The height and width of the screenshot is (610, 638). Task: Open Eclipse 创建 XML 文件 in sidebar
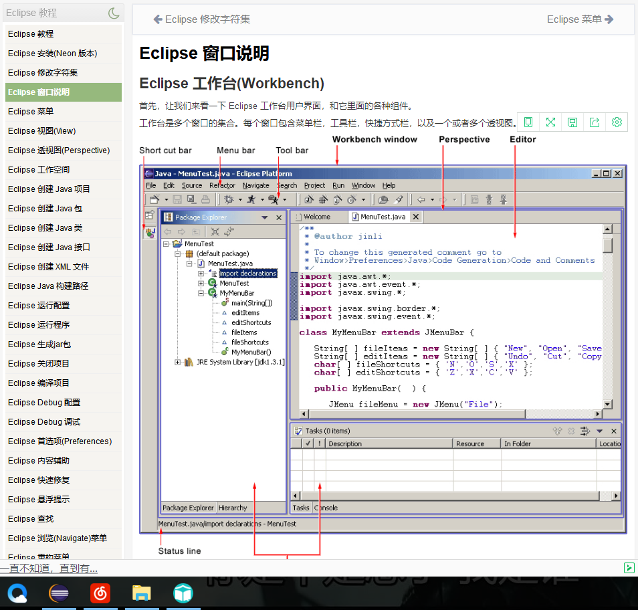click(x=64, y=267)
